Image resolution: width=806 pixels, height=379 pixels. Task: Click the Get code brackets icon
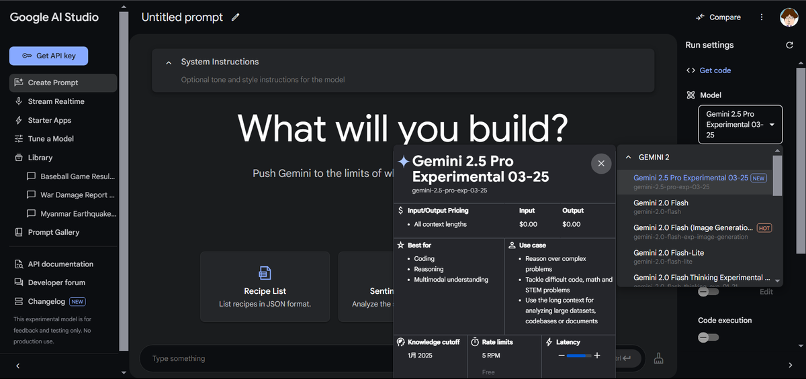click(x=690, y=70)
